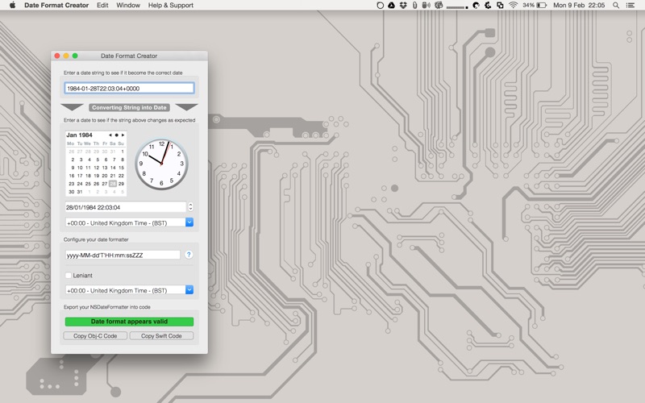
Task: Jump to today using calendar dot
Action: pos(116,135)
